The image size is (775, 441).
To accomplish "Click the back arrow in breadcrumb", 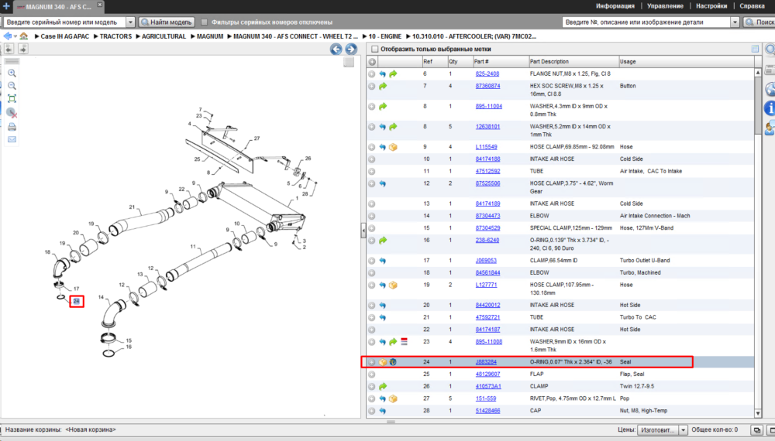I will [7, 36].
